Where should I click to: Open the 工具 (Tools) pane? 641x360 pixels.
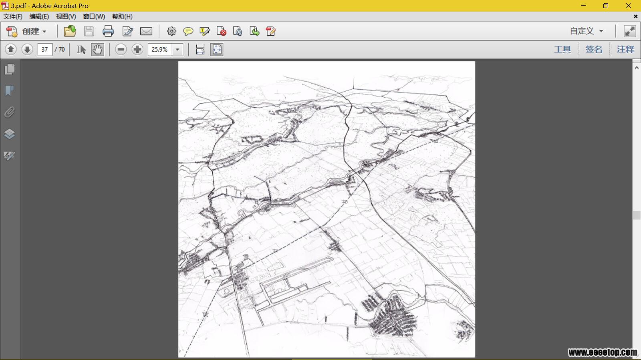(562, 49)
